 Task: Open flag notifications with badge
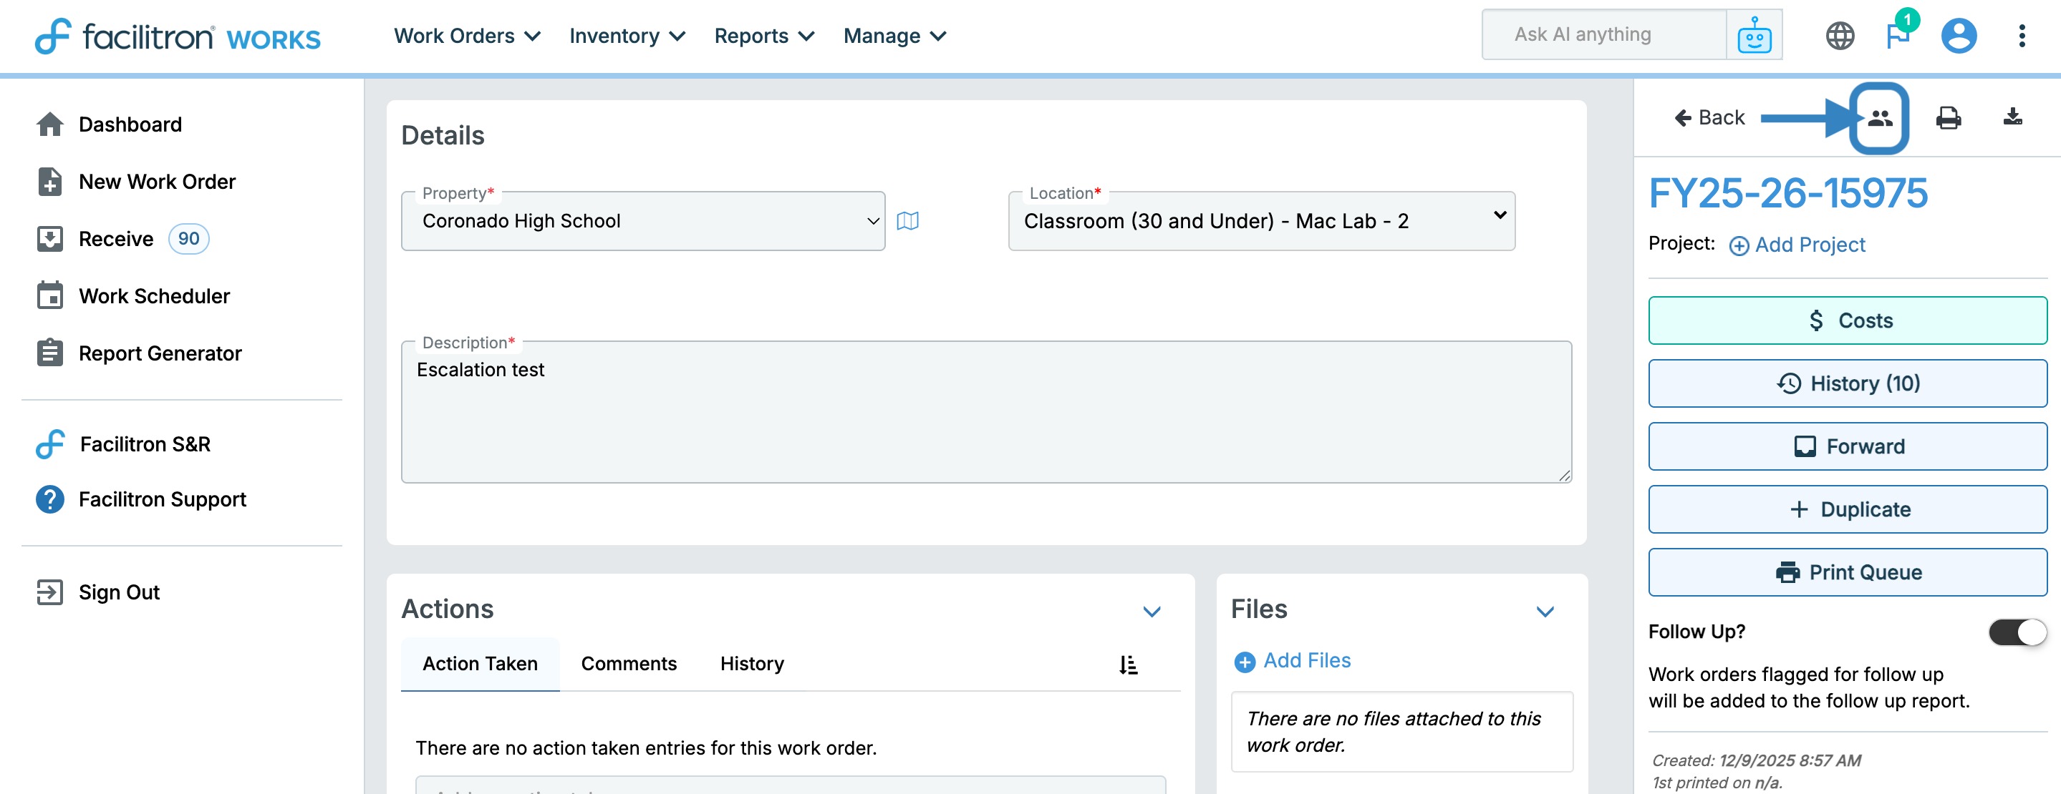(x=1897, y=35)
